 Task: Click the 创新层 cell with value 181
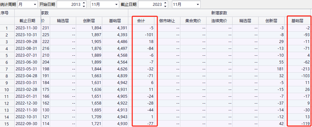pyautogui.click(x=271, y=69)
